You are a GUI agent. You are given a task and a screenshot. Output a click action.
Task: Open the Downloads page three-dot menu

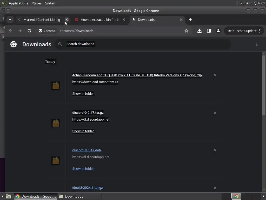tap(257, 44)
